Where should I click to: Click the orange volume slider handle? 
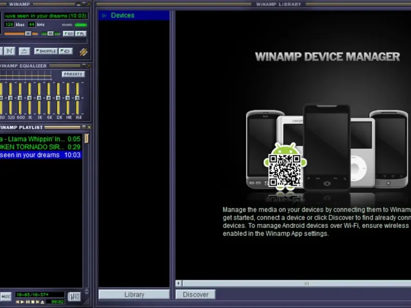pyautogui.click(x=28, y=33)
